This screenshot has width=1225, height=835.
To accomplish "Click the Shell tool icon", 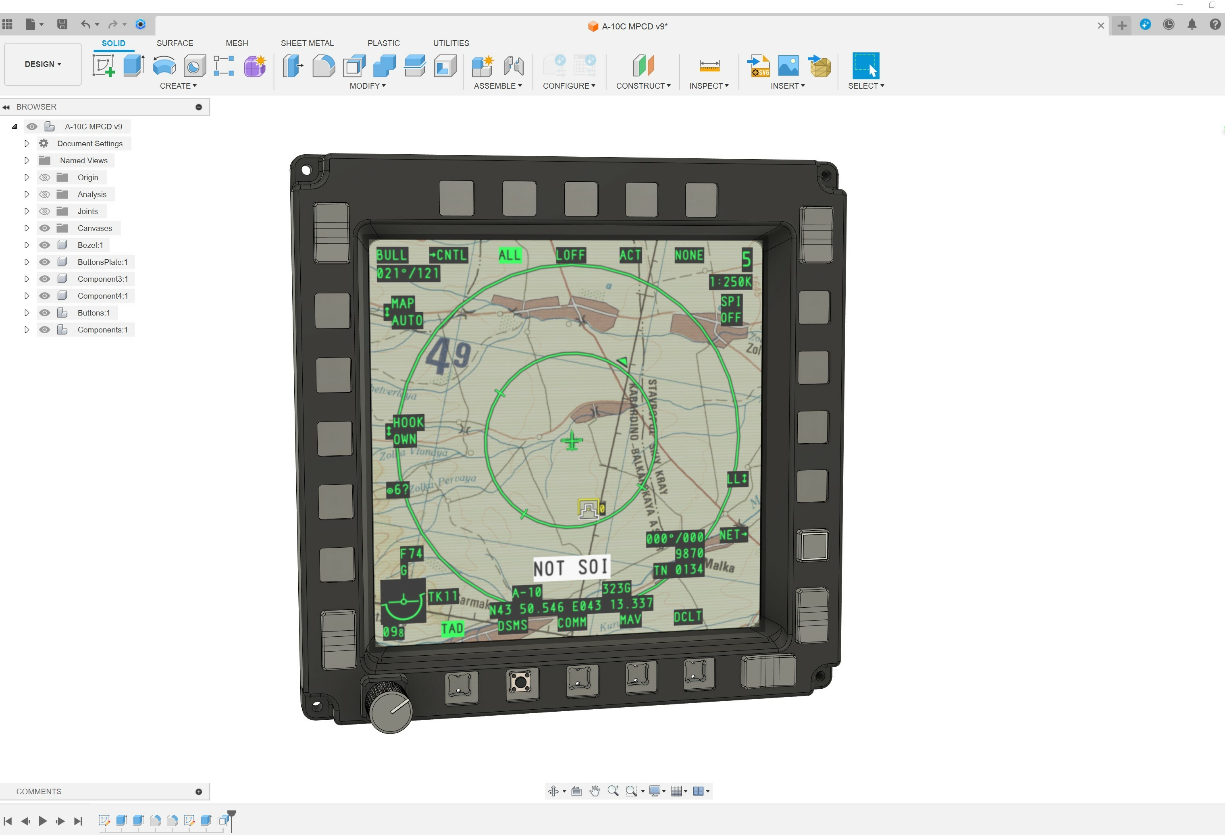I will [354, 66].
